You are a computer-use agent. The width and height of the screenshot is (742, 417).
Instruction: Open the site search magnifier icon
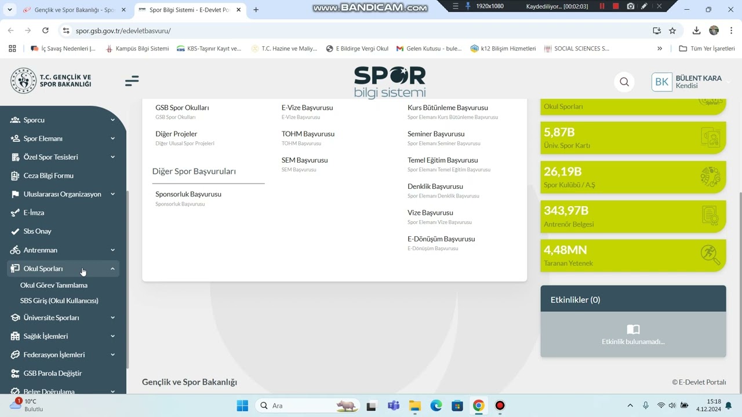click(624, 82)
